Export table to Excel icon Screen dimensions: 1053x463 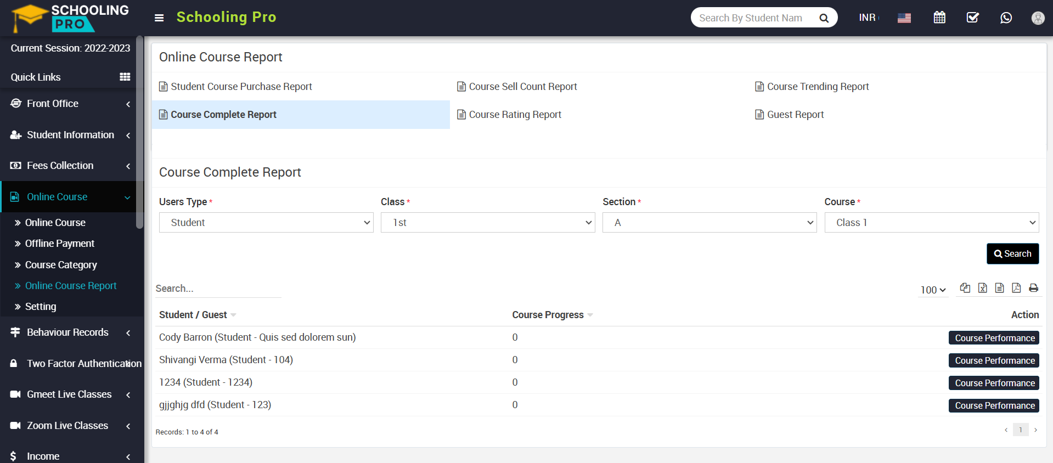982,287
